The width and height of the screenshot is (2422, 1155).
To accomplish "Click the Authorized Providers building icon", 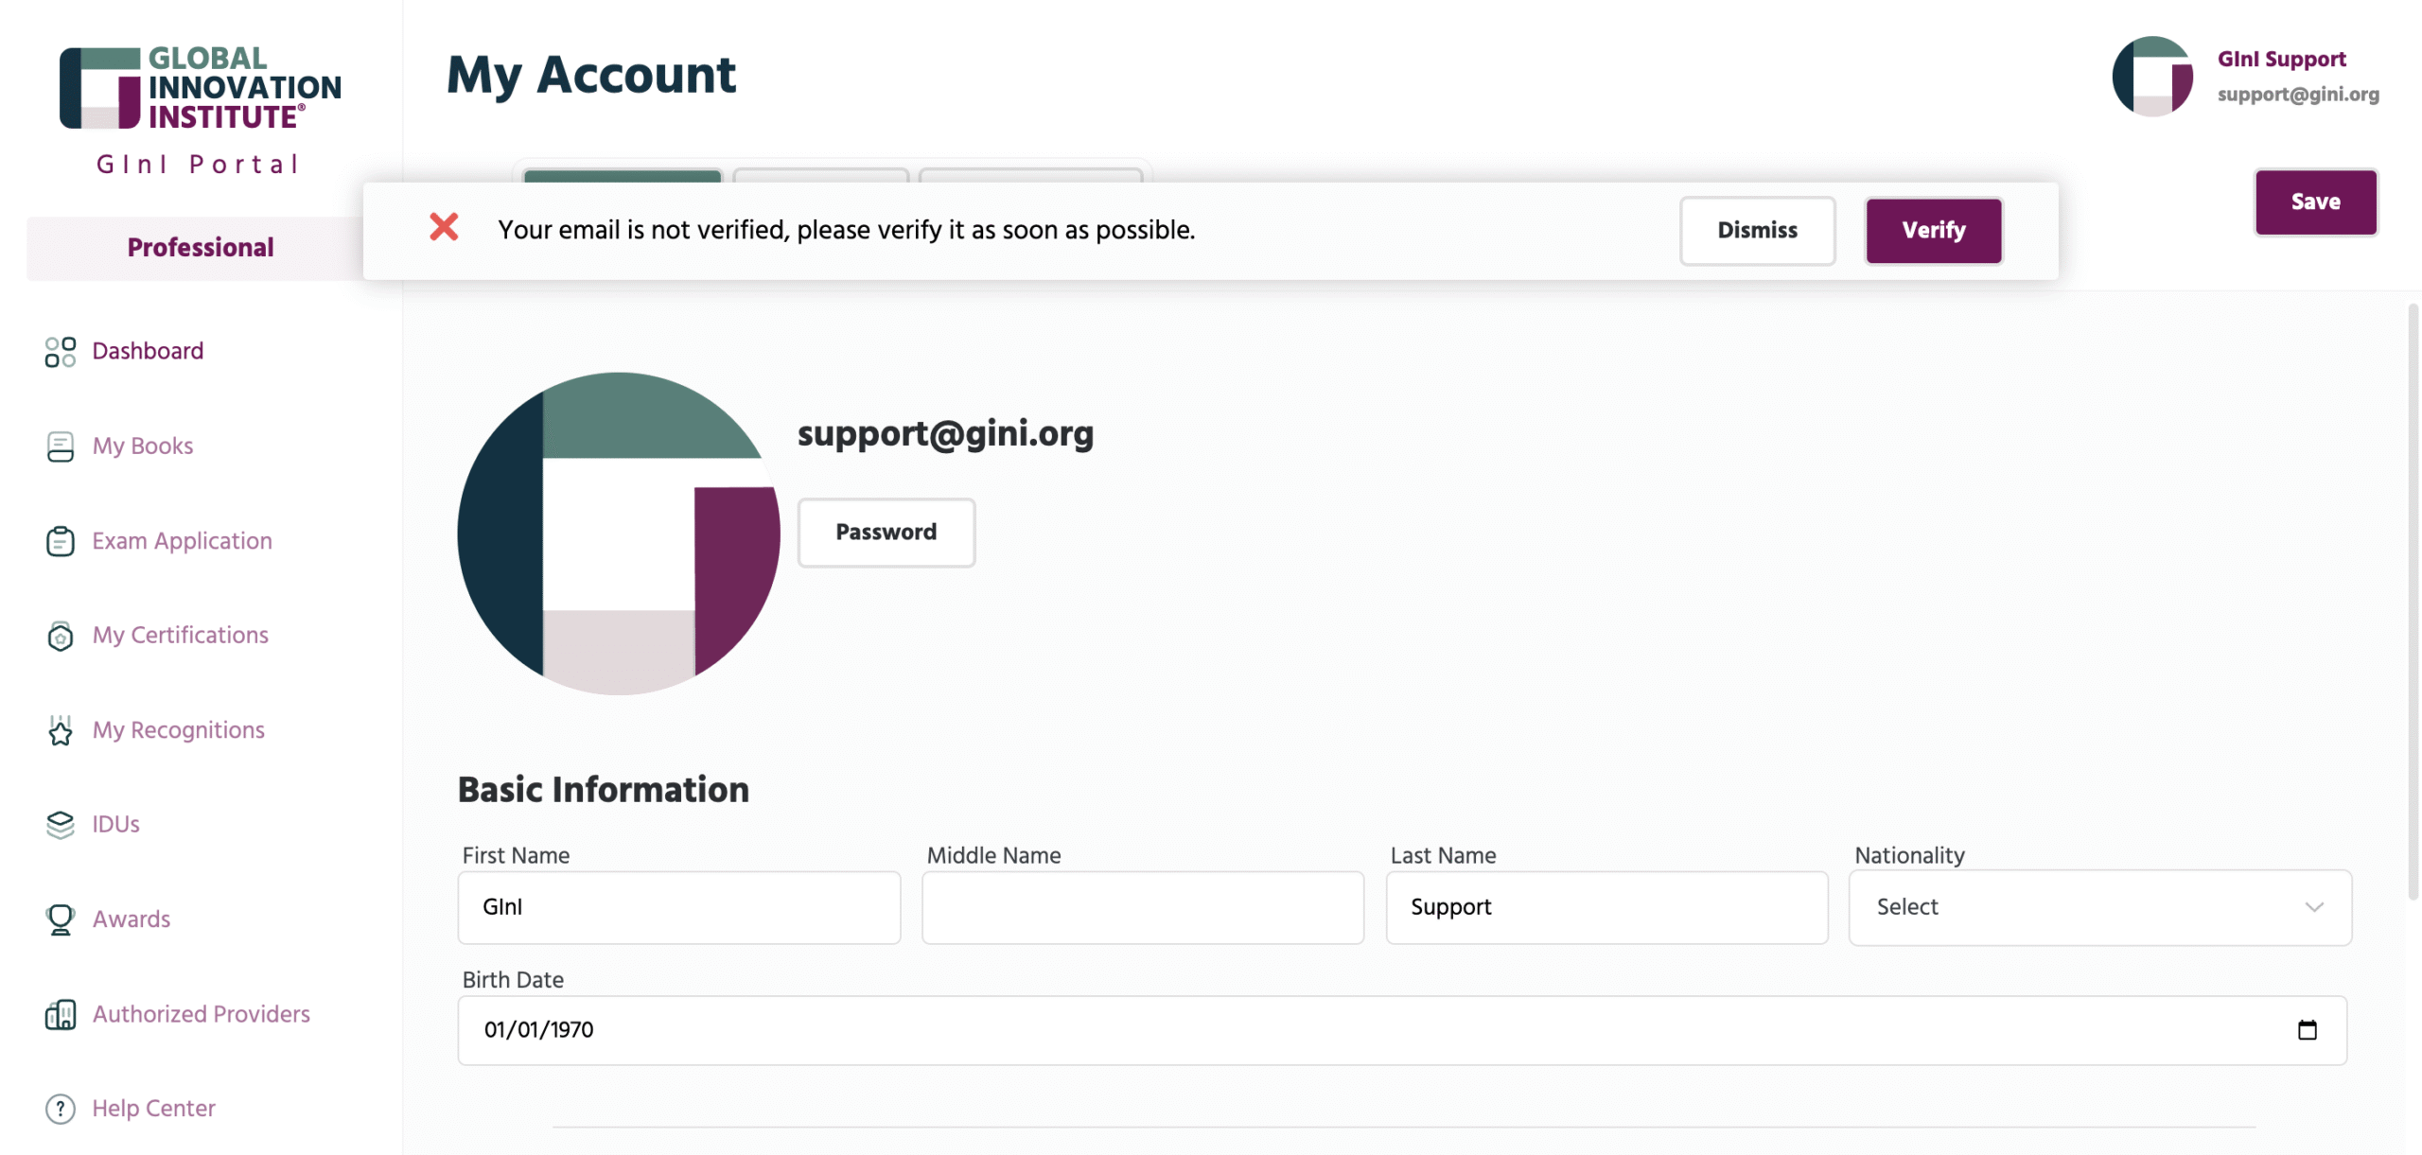I will point(61,1014).
